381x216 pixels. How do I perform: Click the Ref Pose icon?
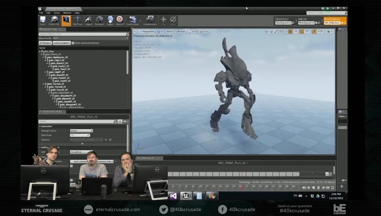coord(78,20)
